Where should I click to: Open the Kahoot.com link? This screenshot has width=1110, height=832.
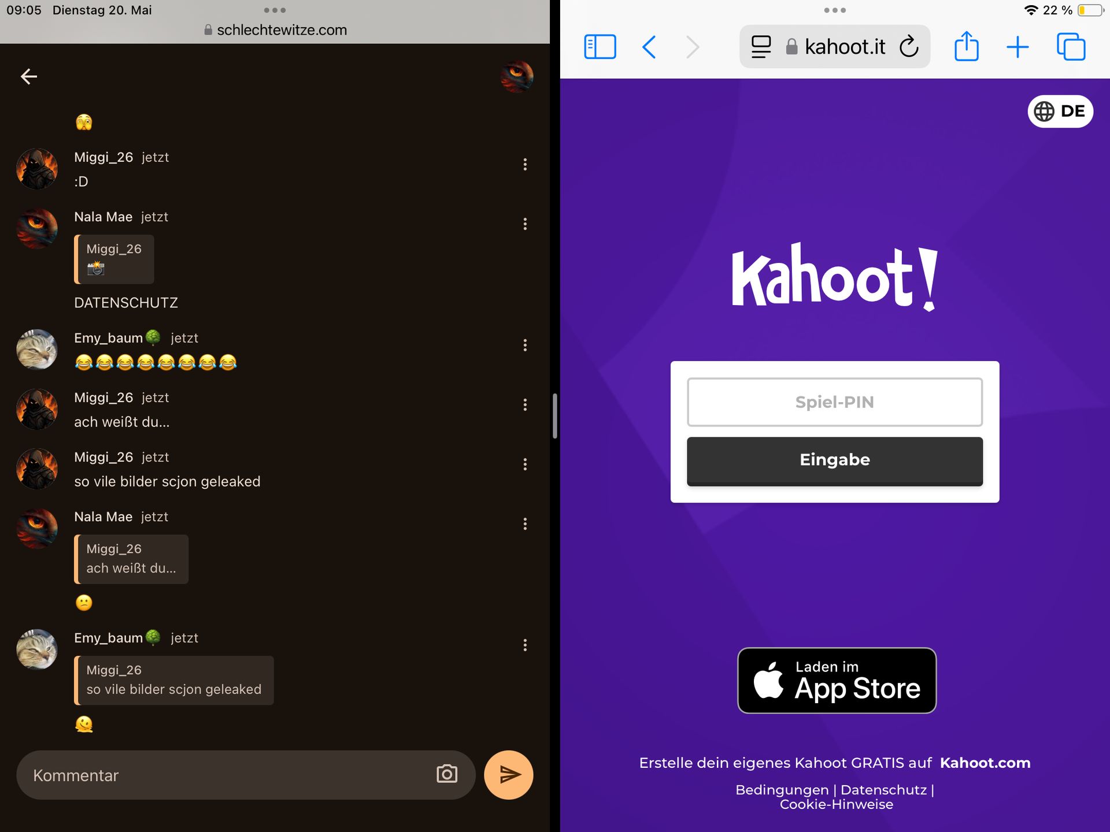[985, 763]
